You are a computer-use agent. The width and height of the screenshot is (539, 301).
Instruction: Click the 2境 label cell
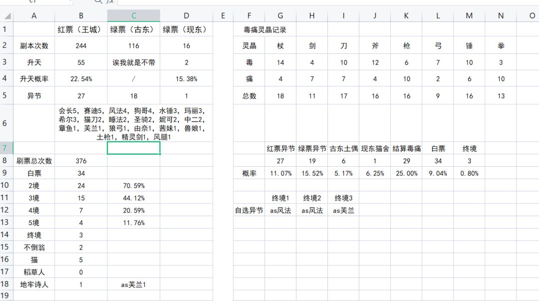[34, 186]
